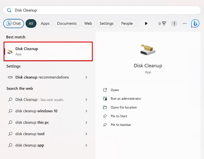The image size is (204, 159).
Task: Switch to the Documents filter tab
Action: click(x=67, y=24)
